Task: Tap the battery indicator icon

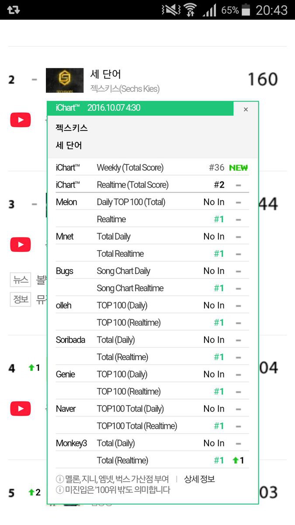Action: click(x=247, y=10)
